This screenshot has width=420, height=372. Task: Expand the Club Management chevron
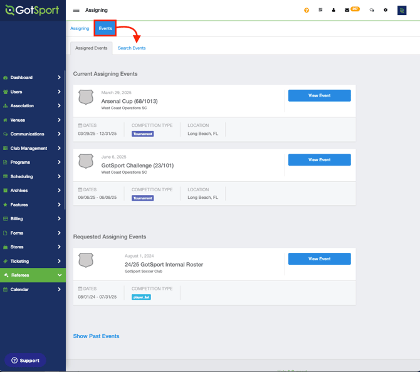(59, 148)
